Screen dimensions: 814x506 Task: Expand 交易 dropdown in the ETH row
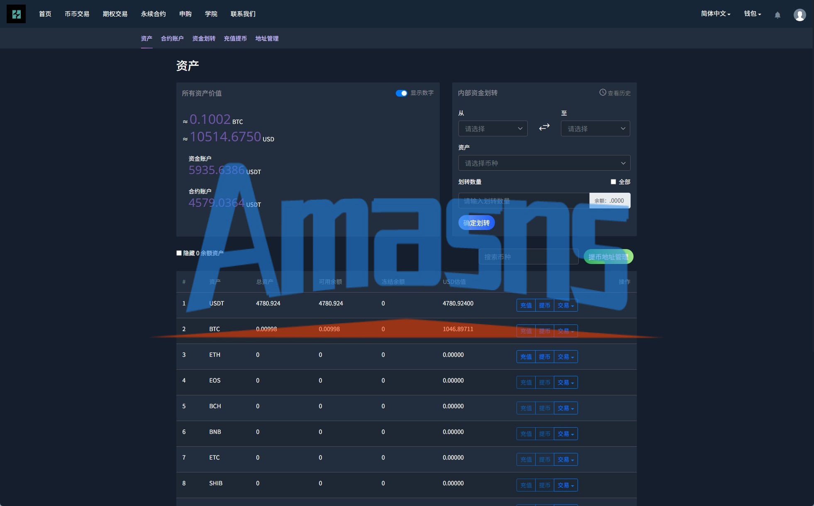click(565, 357)
